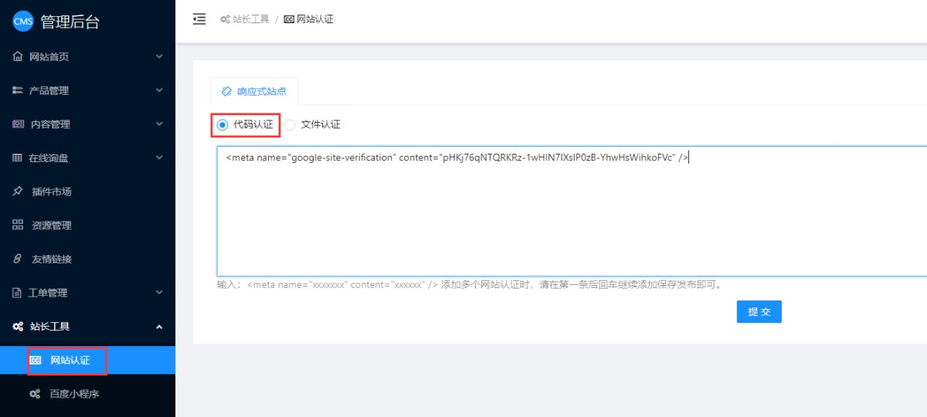This screenshot has width=927, height=417.
Task: Click the gears icon for 站长工具
Action: [18, 327]
